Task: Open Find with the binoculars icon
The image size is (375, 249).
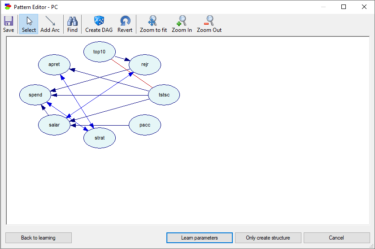Action: pyautogui.click(x=72, y=24)
